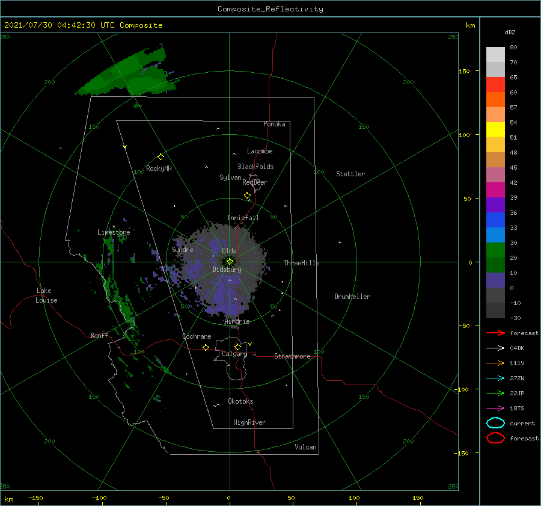Click the white 04DK arrow icon
541x506 pixels.
point(495,348)
